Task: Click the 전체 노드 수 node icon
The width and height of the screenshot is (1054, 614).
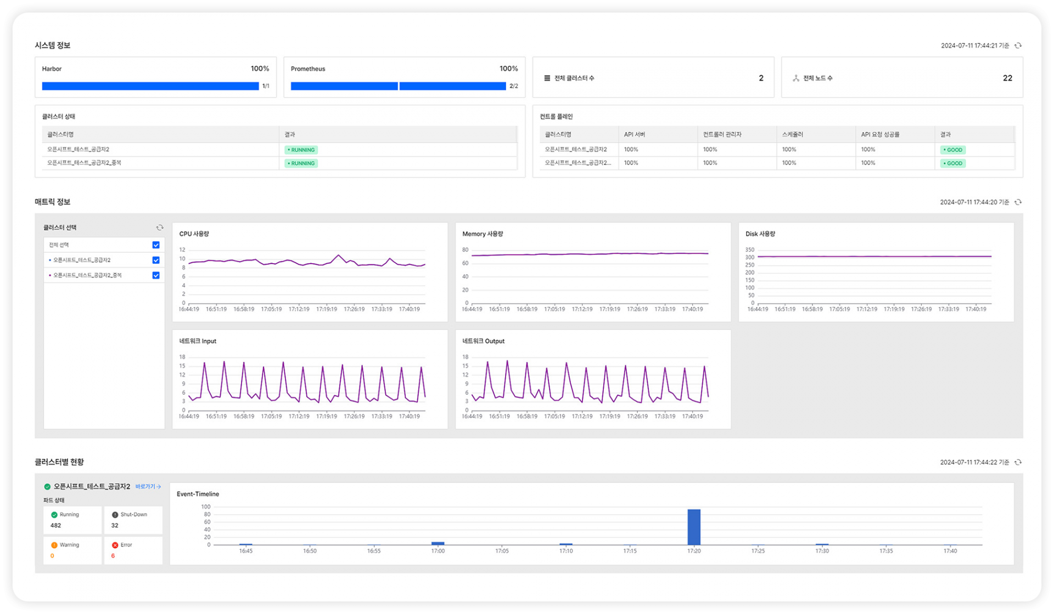Action: pyautogui.click(x=796, y=78)
